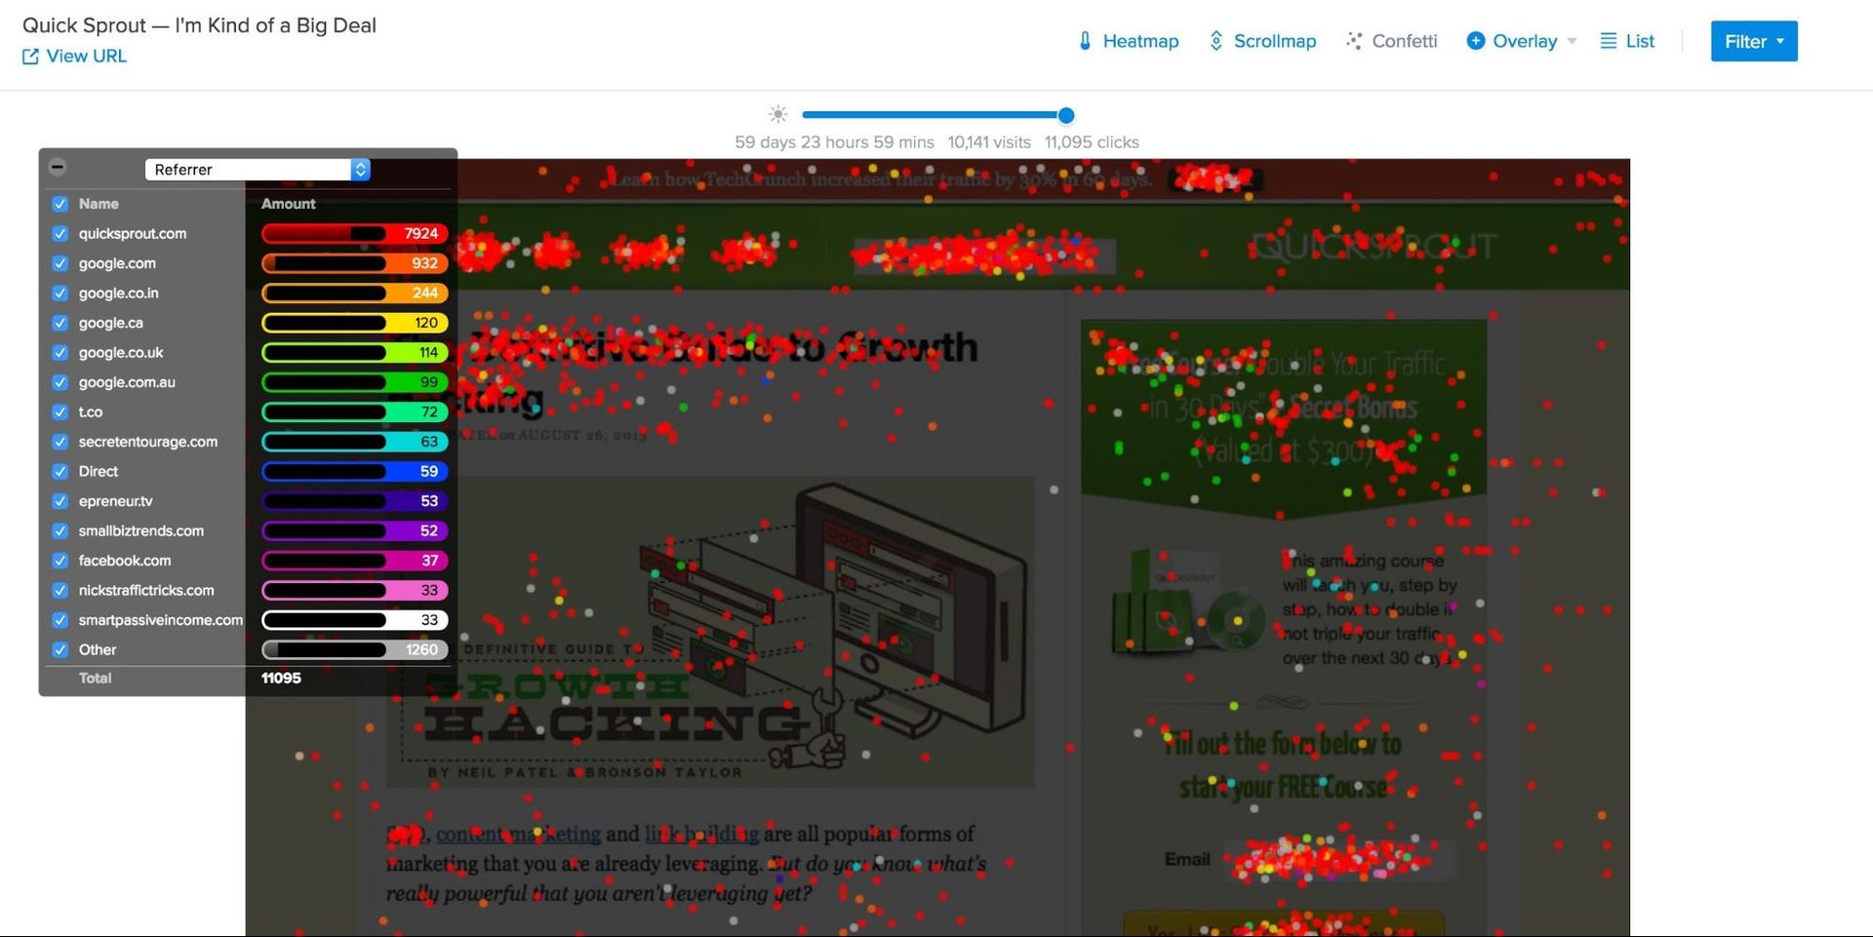Image resolution: width=1873 pixels, height=937 pixels.
Task: Click the Confetti dots icon
Action: coord(1354,41)
